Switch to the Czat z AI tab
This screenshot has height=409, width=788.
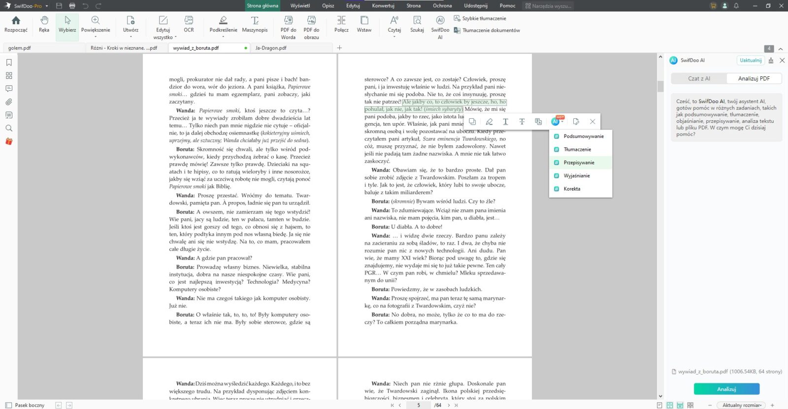coord(699,78)
